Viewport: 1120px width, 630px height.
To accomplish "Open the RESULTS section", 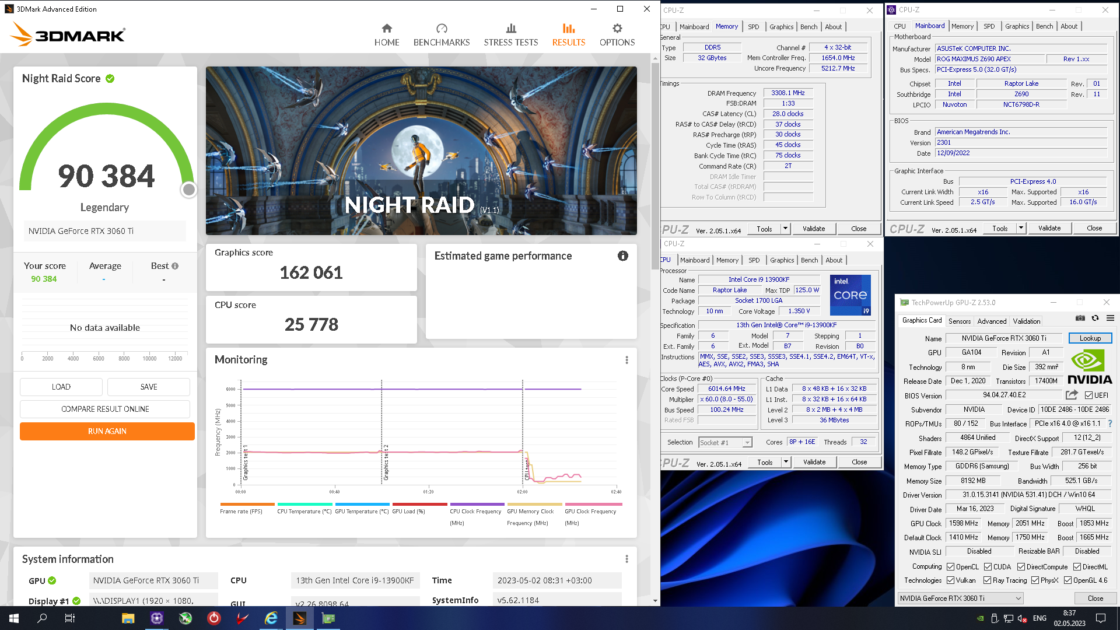I will pos(569,35).
